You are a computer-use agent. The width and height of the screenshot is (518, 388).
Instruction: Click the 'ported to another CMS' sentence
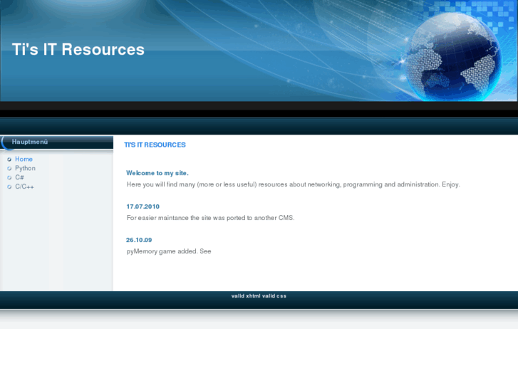(210, 218)
